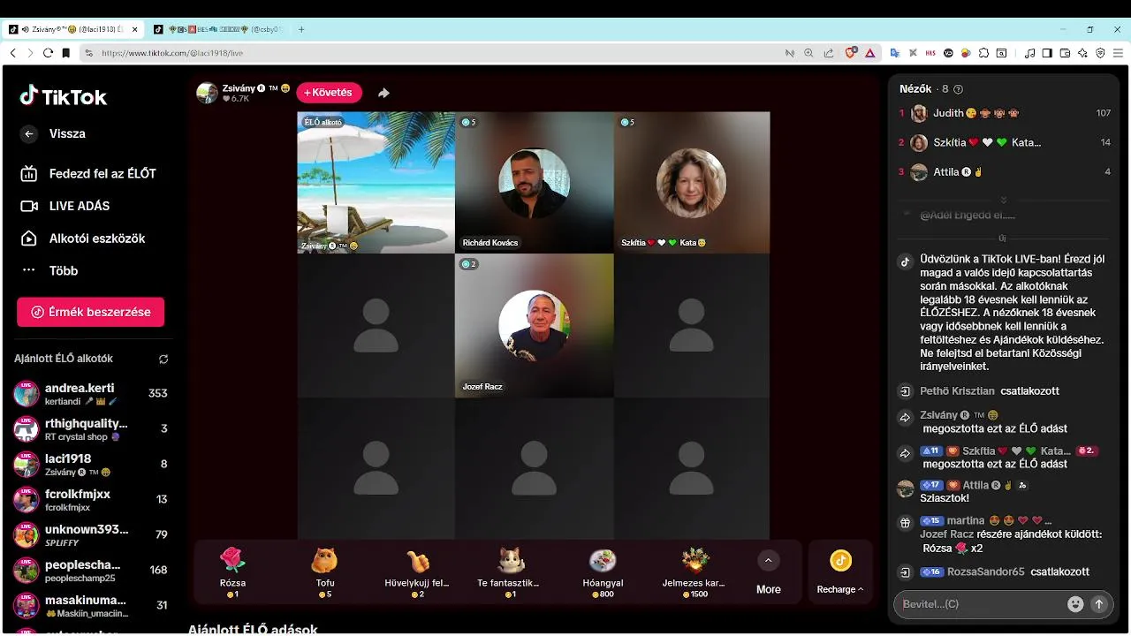Open the translate extension icon
The height and width of the screenshot is (636, 1131).
click(x=894, y=53)
